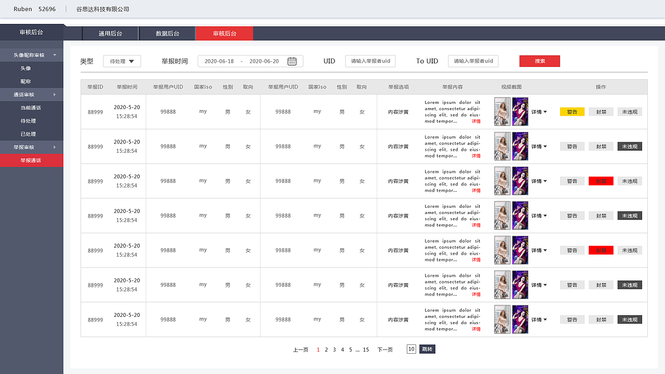The width and height of the screenshot is (665, 374).
Task: Click the 举报选项 column header
Action: [x=398, y=87]
